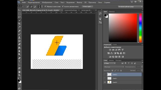Select the Clone Stamp tool

point(19,37)
